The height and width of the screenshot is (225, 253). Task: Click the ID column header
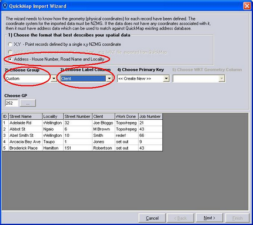coord(5,116)
